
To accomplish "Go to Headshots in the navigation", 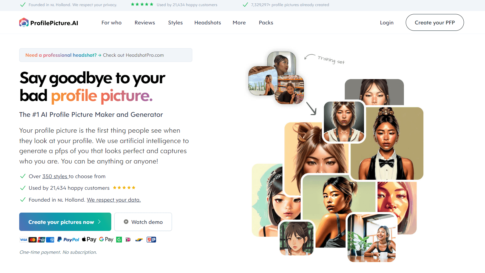I will pyautogui.click(x=208, y=23).
